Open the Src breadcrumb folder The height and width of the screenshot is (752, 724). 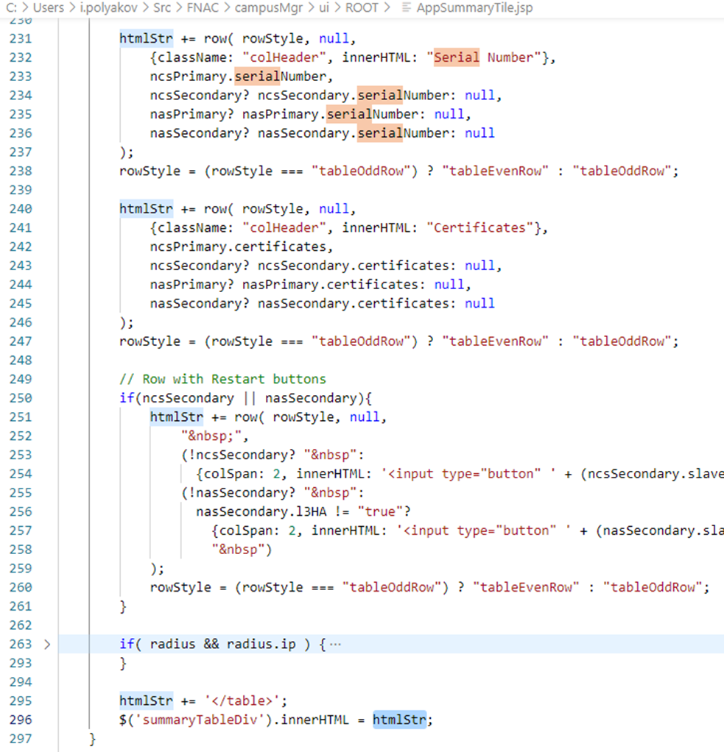(x=162, y=7)
